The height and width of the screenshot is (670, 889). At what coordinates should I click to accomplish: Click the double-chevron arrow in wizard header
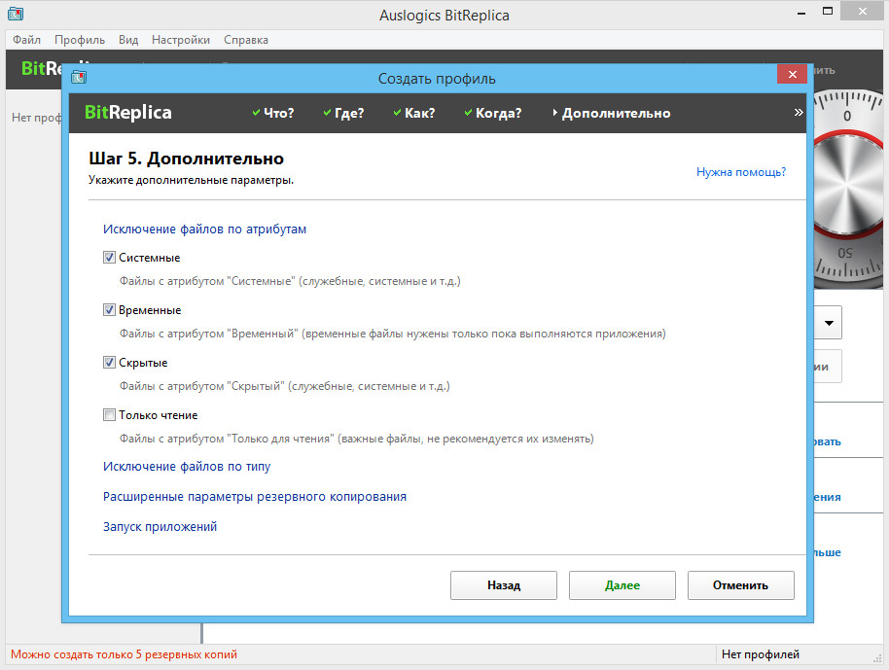coord(799,112)
